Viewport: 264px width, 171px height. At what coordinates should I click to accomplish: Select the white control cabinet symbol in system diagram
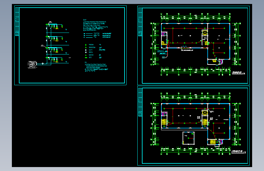(32, 65)
